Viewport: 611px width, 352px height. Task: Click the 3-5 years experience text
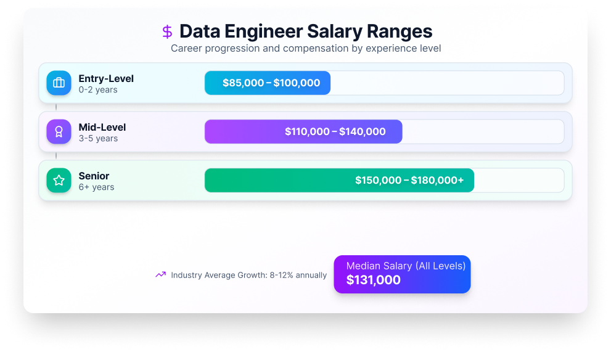[98, 139]
